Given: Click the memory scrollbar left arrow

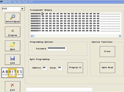Looking at the screenshot, I should pyautogui.click(x=32, y=36).
